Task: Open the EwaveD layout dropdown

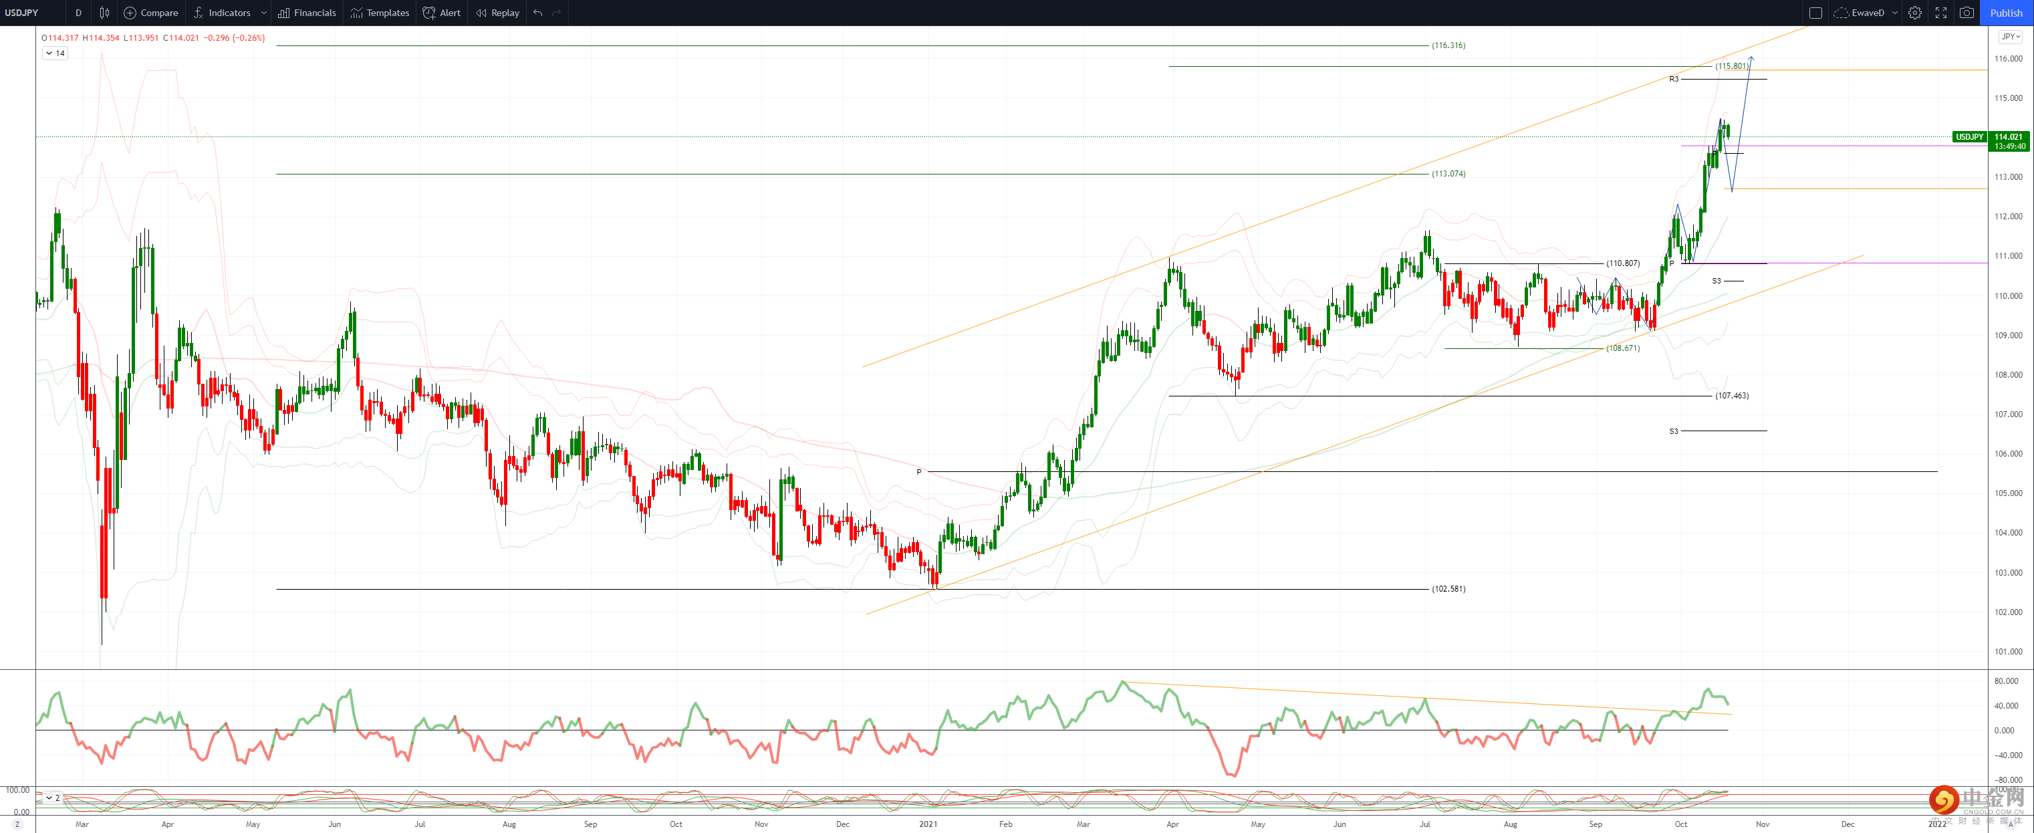Action: [1894, 13]
